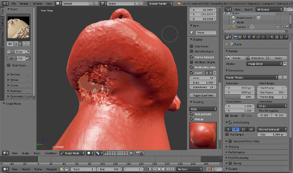The image size is (293, 173).
Task: Click the OpenGL render active viewport icon
Action: tap(138, 153)
